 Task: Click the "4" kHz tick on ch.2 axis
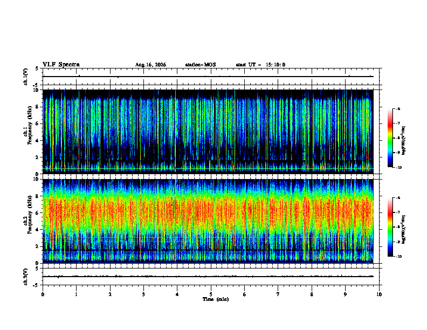[x=38, y=230]
